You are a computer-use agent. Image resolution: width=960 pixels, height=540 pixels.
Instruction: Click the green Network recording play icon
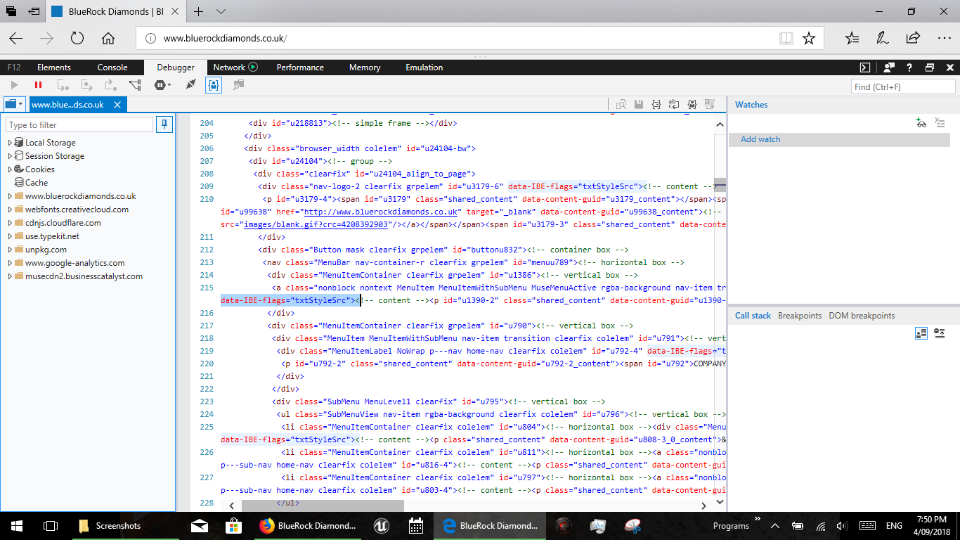pos(253,67)
